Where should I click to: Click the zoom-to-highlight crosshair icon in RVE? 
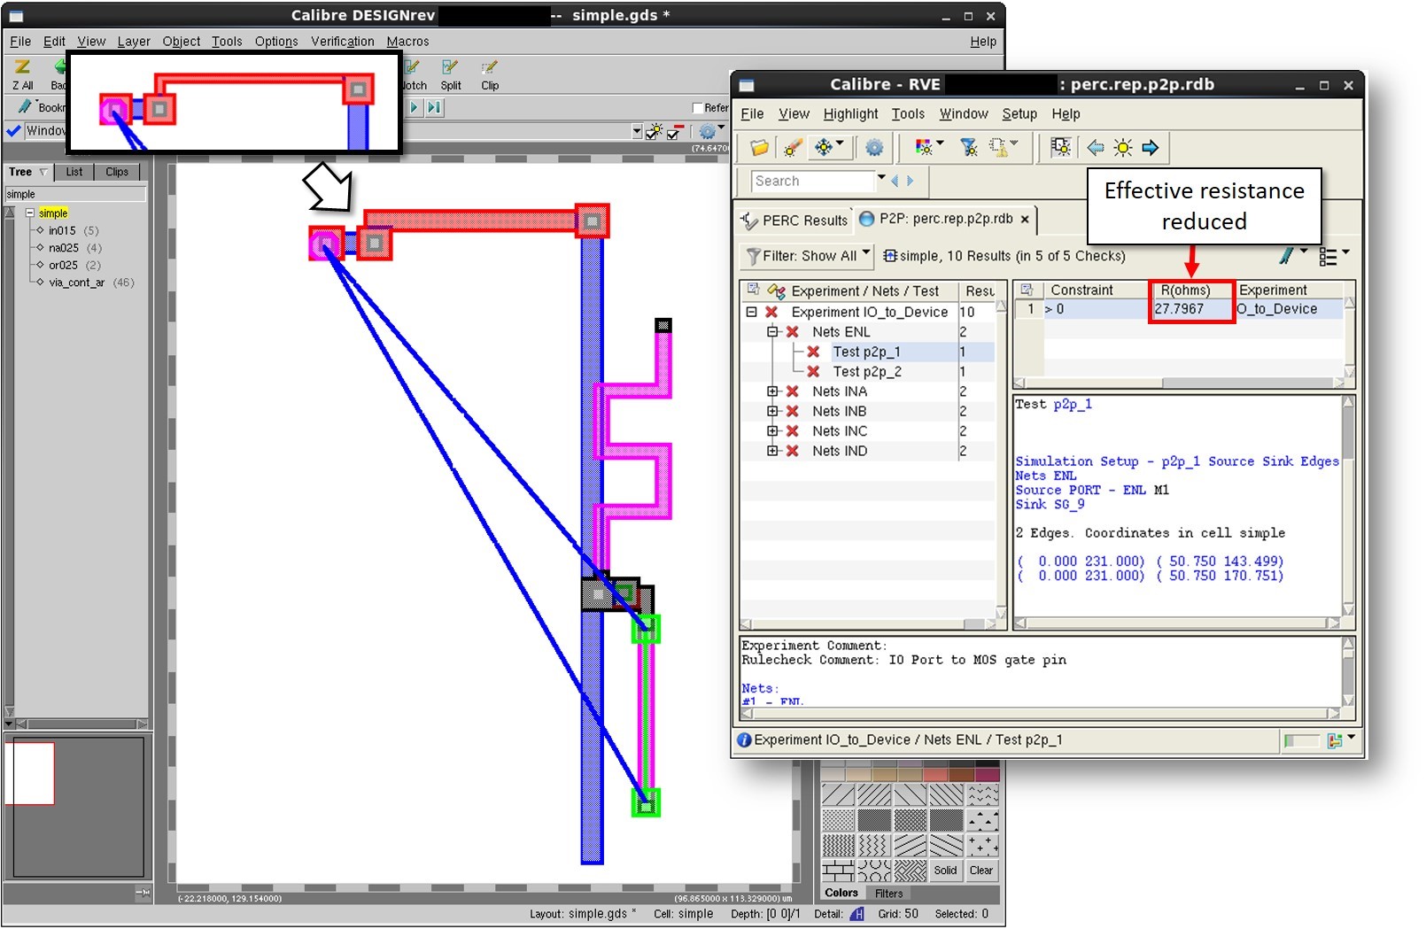click(824, 148)
